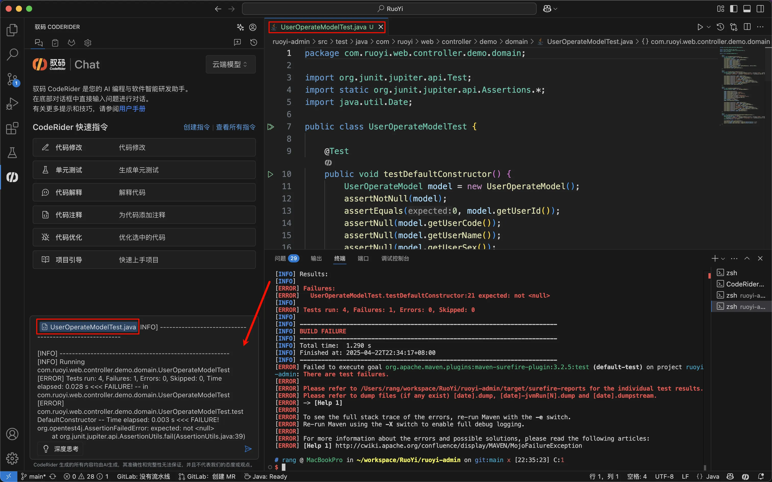Screen dimensions: 772x482
Task: Toggle bottom panel visibility in title bar
Action: tap(747, 9)
